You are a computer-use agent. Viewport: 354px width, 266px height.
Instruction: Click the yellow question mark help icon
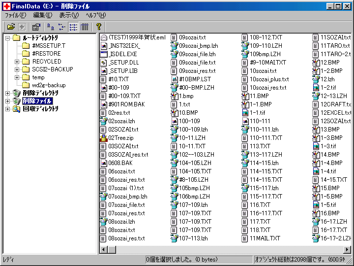[x=99, y=27]
